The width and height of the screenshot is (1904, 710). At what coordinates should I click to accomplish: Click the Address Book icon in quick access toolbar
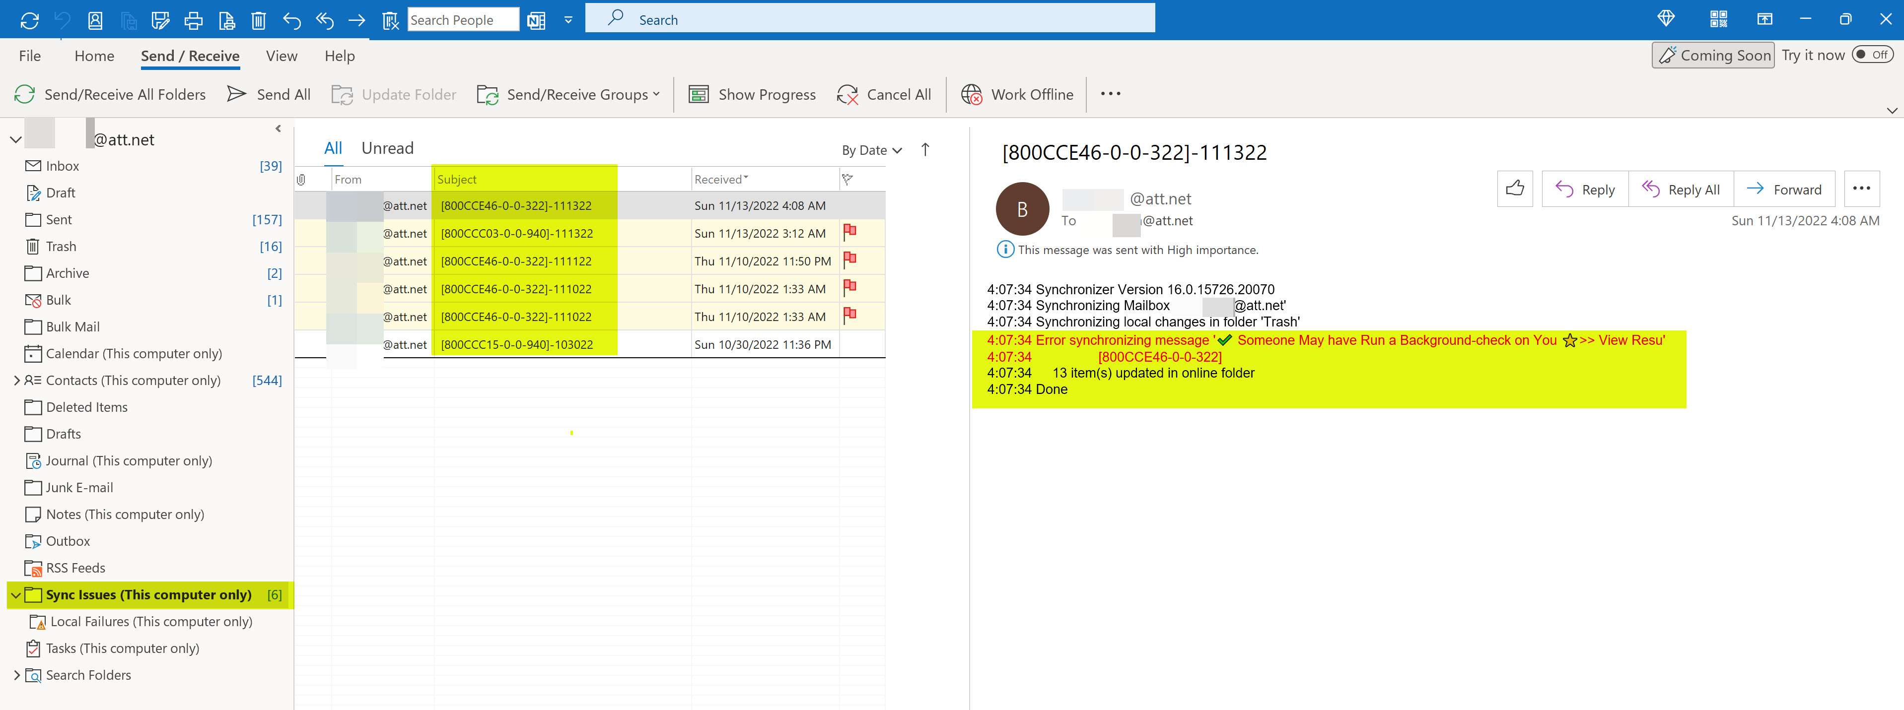(95, 20)
